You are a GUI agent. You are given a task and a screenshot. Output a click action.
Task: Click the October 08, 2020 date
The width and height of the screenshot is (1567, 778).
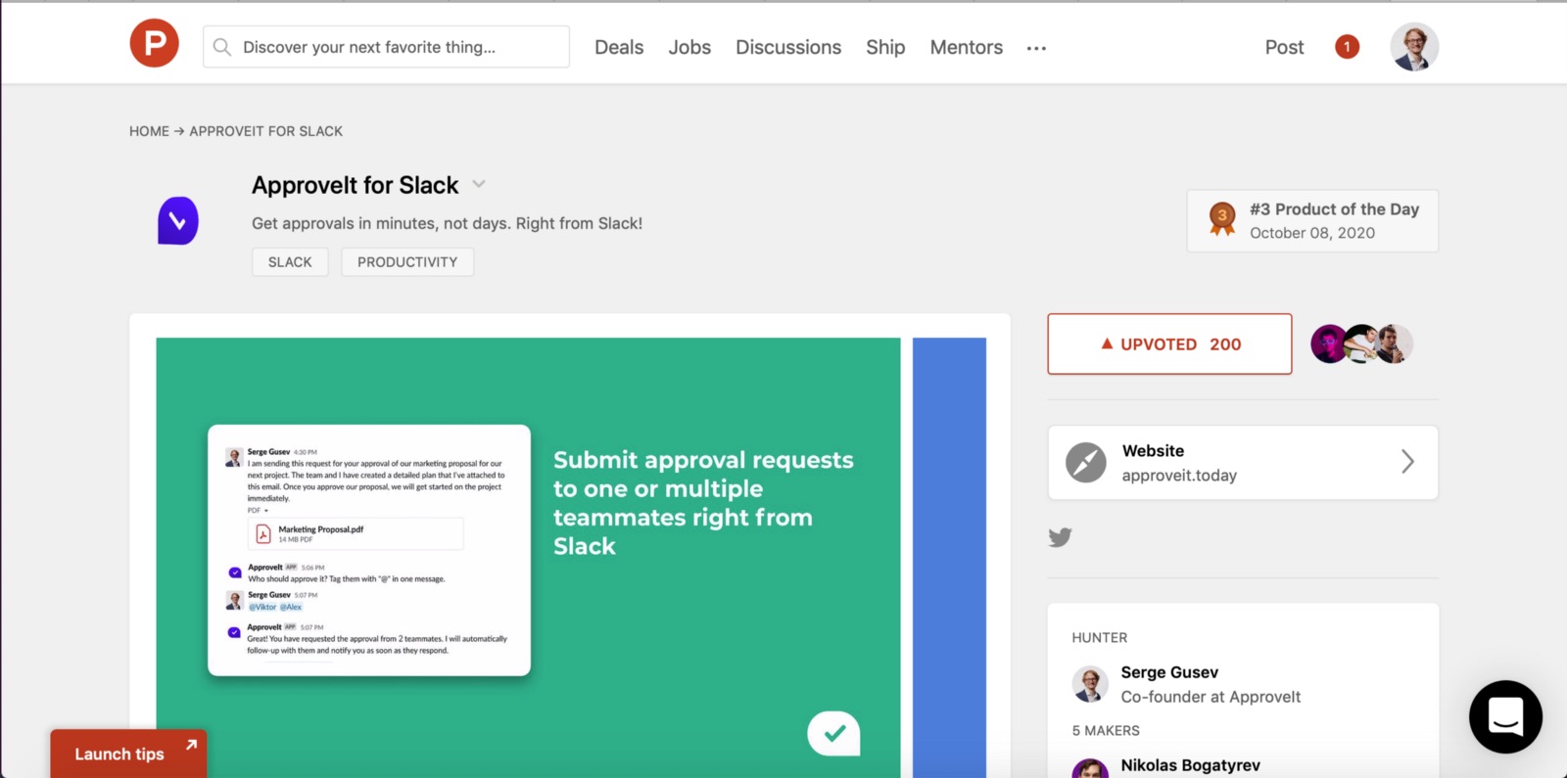[x=1312, y=233]
